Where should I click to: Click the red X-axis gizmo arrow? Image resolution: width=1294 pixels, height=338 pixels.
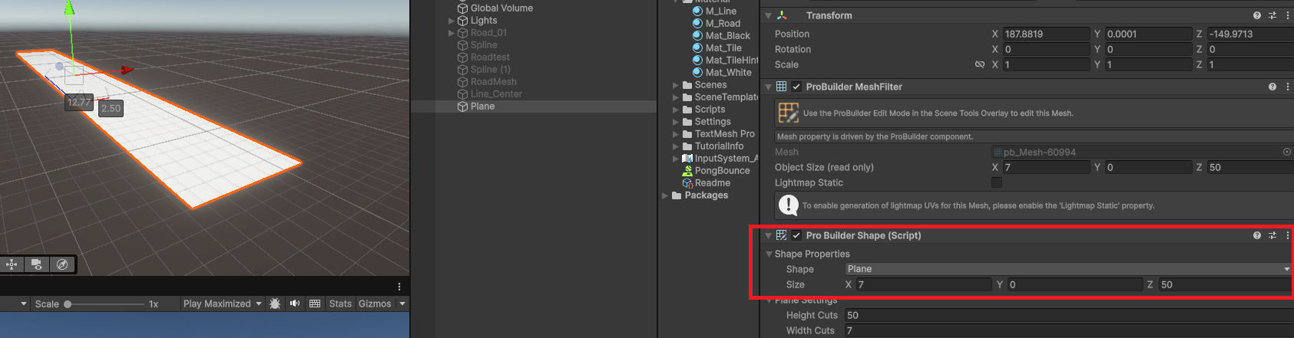click(x=126, y=70)
